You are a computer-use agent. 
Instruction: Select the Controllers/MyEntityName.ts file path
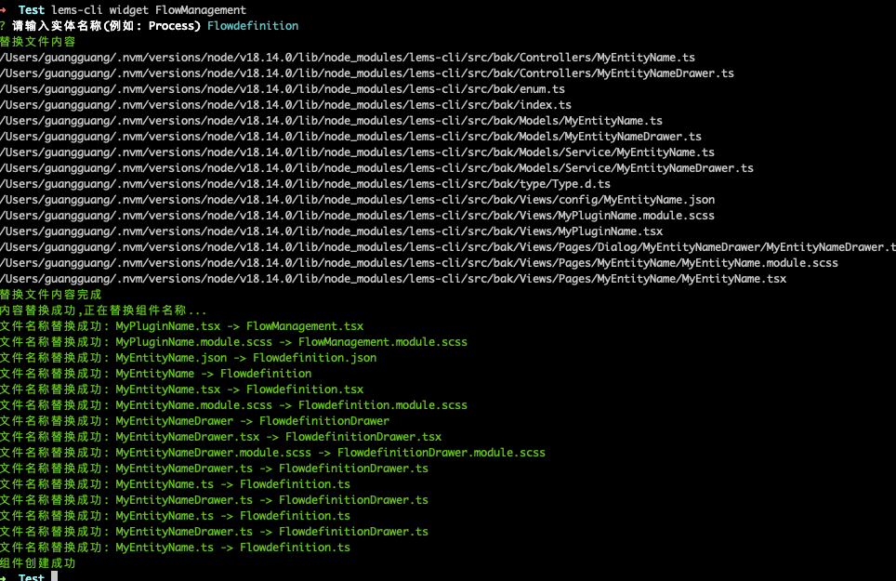tap(348, 58)
